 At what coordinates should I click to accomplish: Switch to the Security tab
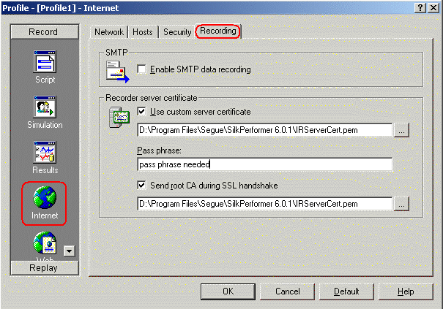(177, 32)
